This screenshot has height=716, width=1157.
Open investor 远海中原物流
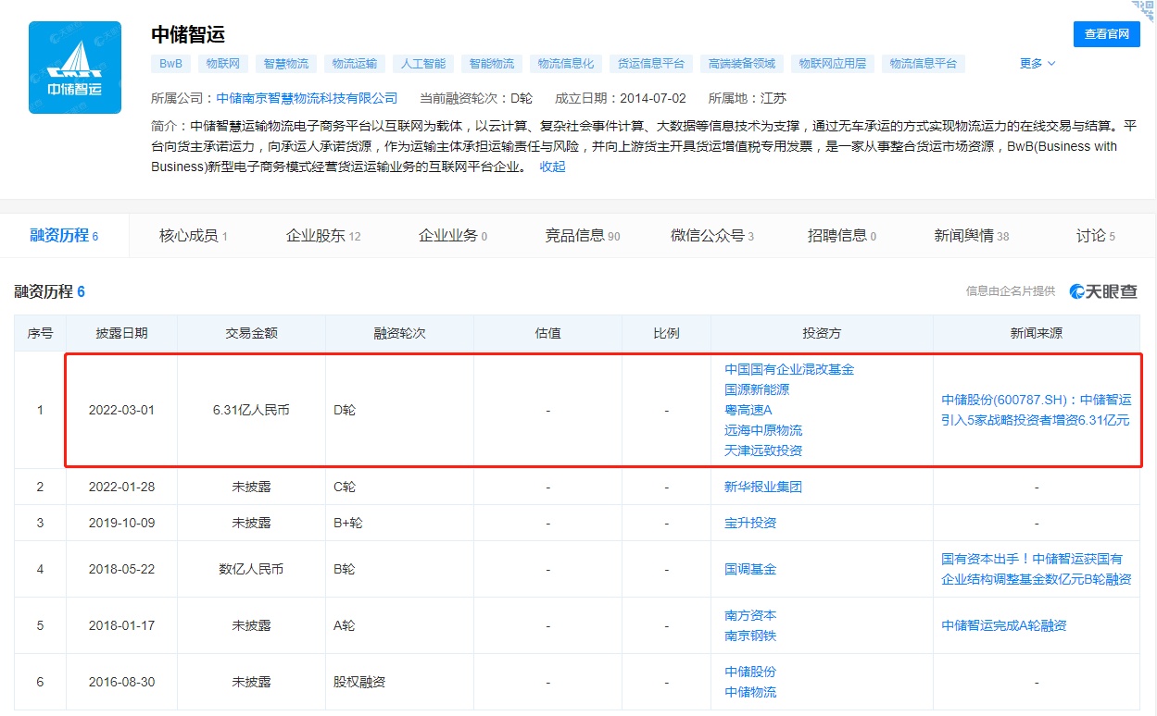click(763, 430)
